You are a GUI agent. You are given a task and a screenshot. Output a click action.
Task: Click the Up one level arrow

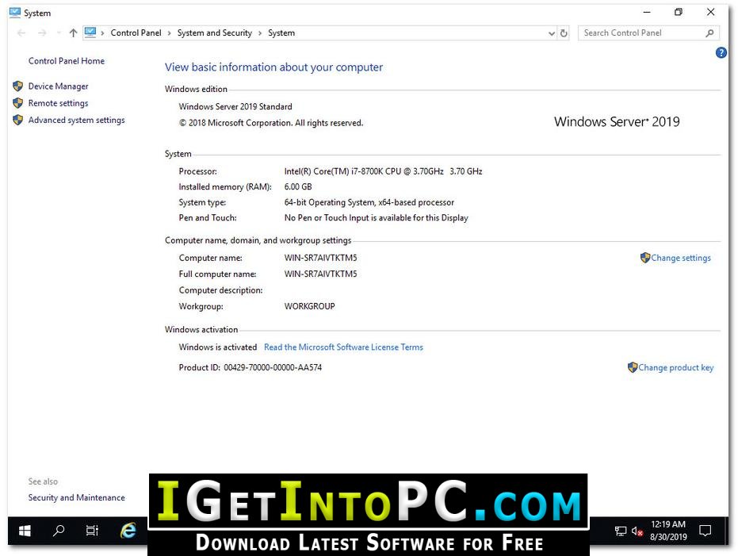73,33
